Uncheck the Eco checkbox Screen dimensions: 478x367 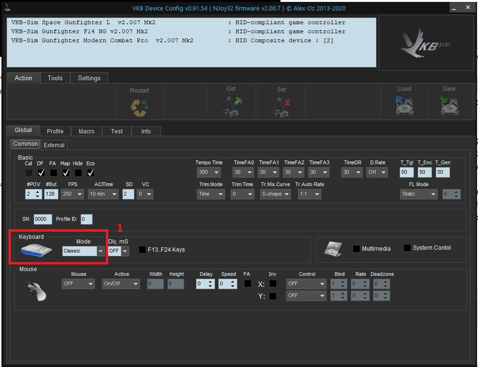point(91,173)
